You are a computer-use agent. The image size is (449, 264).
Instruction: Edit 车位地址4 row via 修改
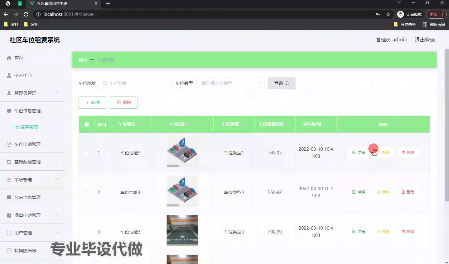[x=383, y=192]
